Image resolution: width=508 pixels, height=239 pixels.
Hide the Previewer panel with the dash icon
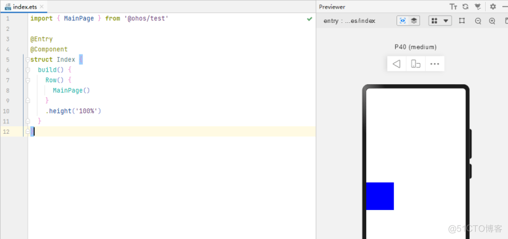(505, 7)
